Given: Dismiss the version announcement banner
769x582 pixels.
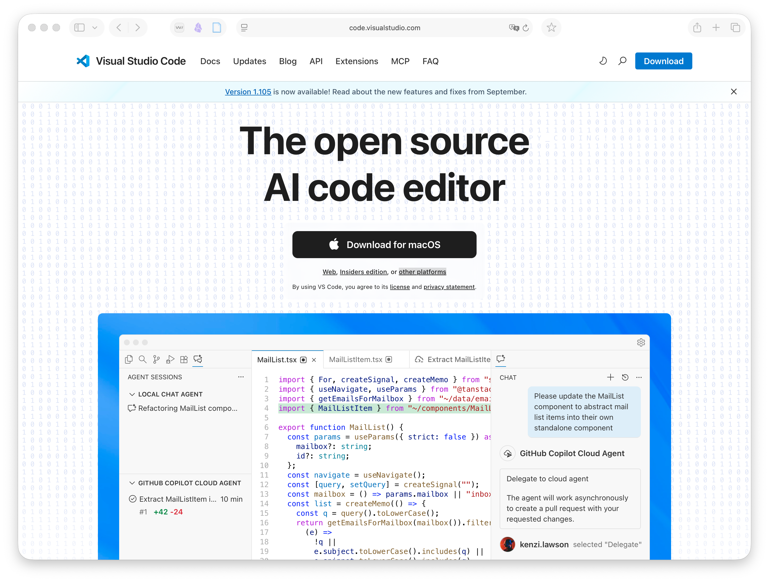Looking at the screenshot, I should point(733,91).
